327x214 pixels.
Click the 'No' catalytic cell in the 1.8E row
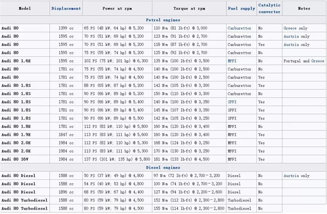pos(269,126)
